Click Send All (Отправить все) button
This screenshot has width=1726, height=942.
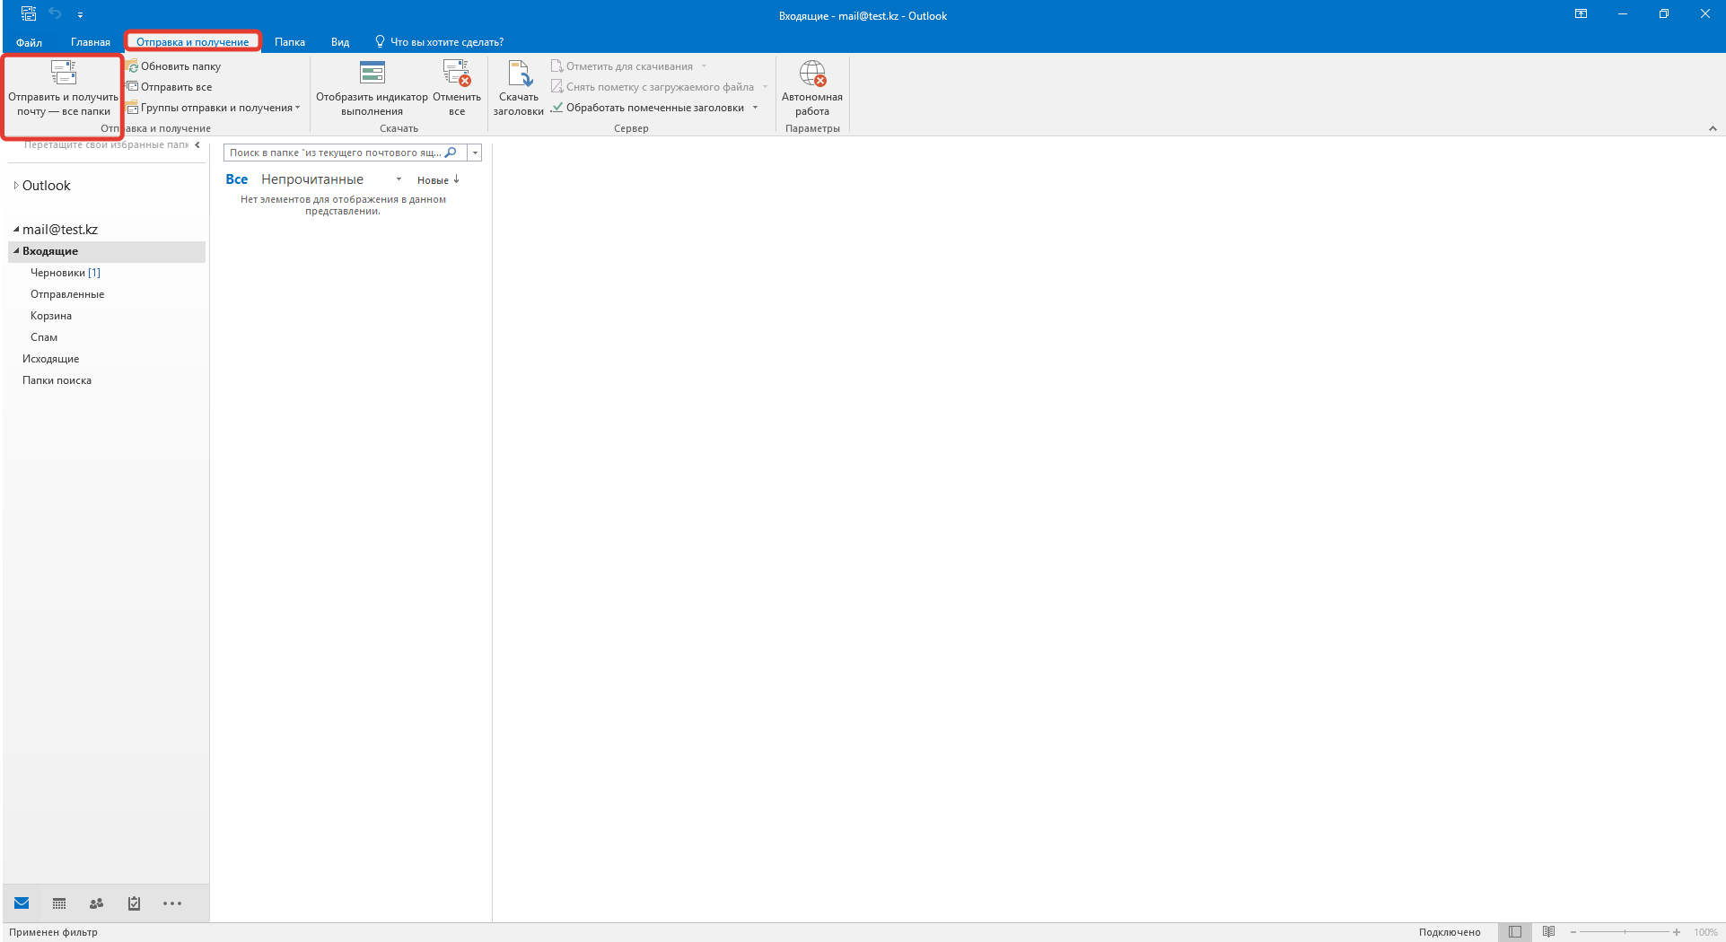point(169,87)
